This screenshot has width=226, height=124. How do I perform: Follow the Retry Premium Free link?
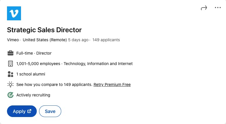click(x=112, y=85)
